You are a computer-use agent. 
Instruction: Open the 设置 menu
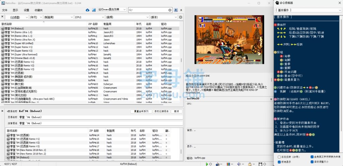pyautogui.click(x=26, y=10)
